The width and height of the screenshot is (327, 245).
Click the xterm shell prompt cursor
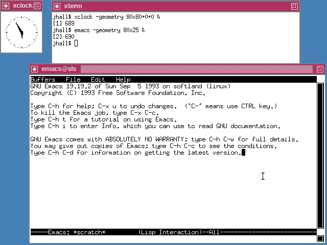76,43
